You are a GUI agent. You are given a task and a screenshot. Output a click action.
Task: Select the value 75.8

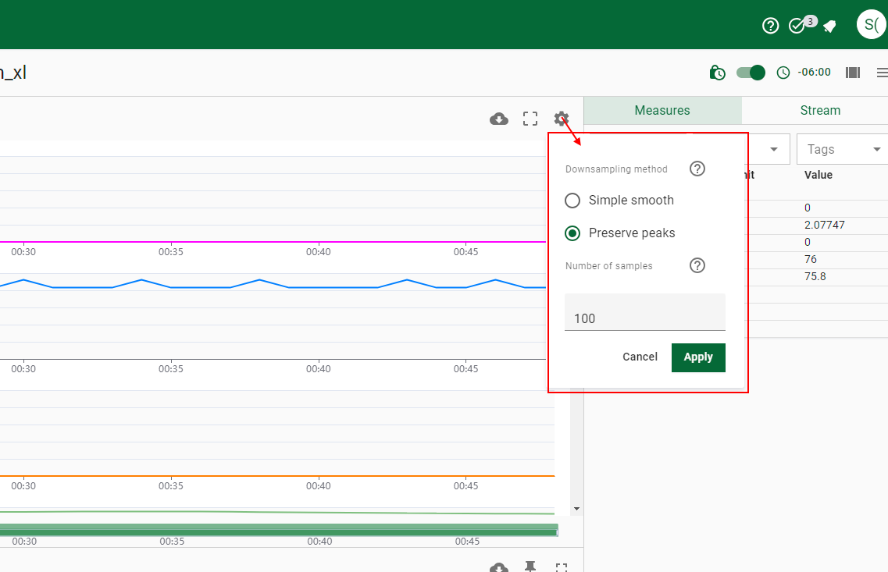815,276
